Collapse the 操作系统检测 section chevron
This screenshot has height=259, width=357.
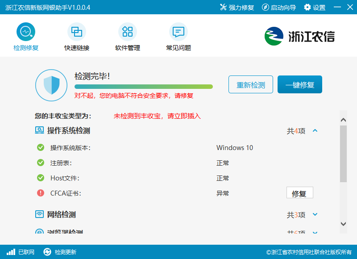[x=315, y=130]
